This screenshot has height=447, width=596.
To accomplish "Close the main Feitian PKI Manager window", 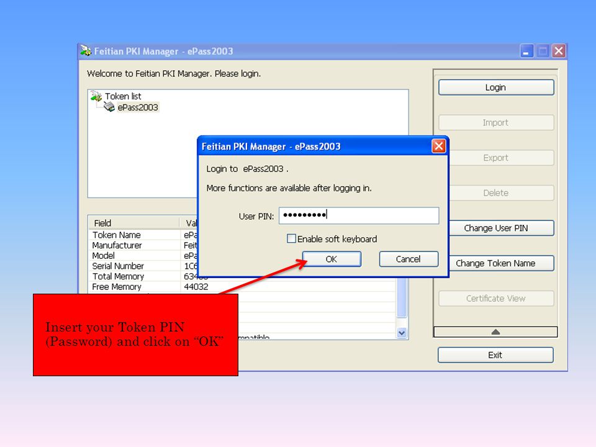I will point(559,51).
